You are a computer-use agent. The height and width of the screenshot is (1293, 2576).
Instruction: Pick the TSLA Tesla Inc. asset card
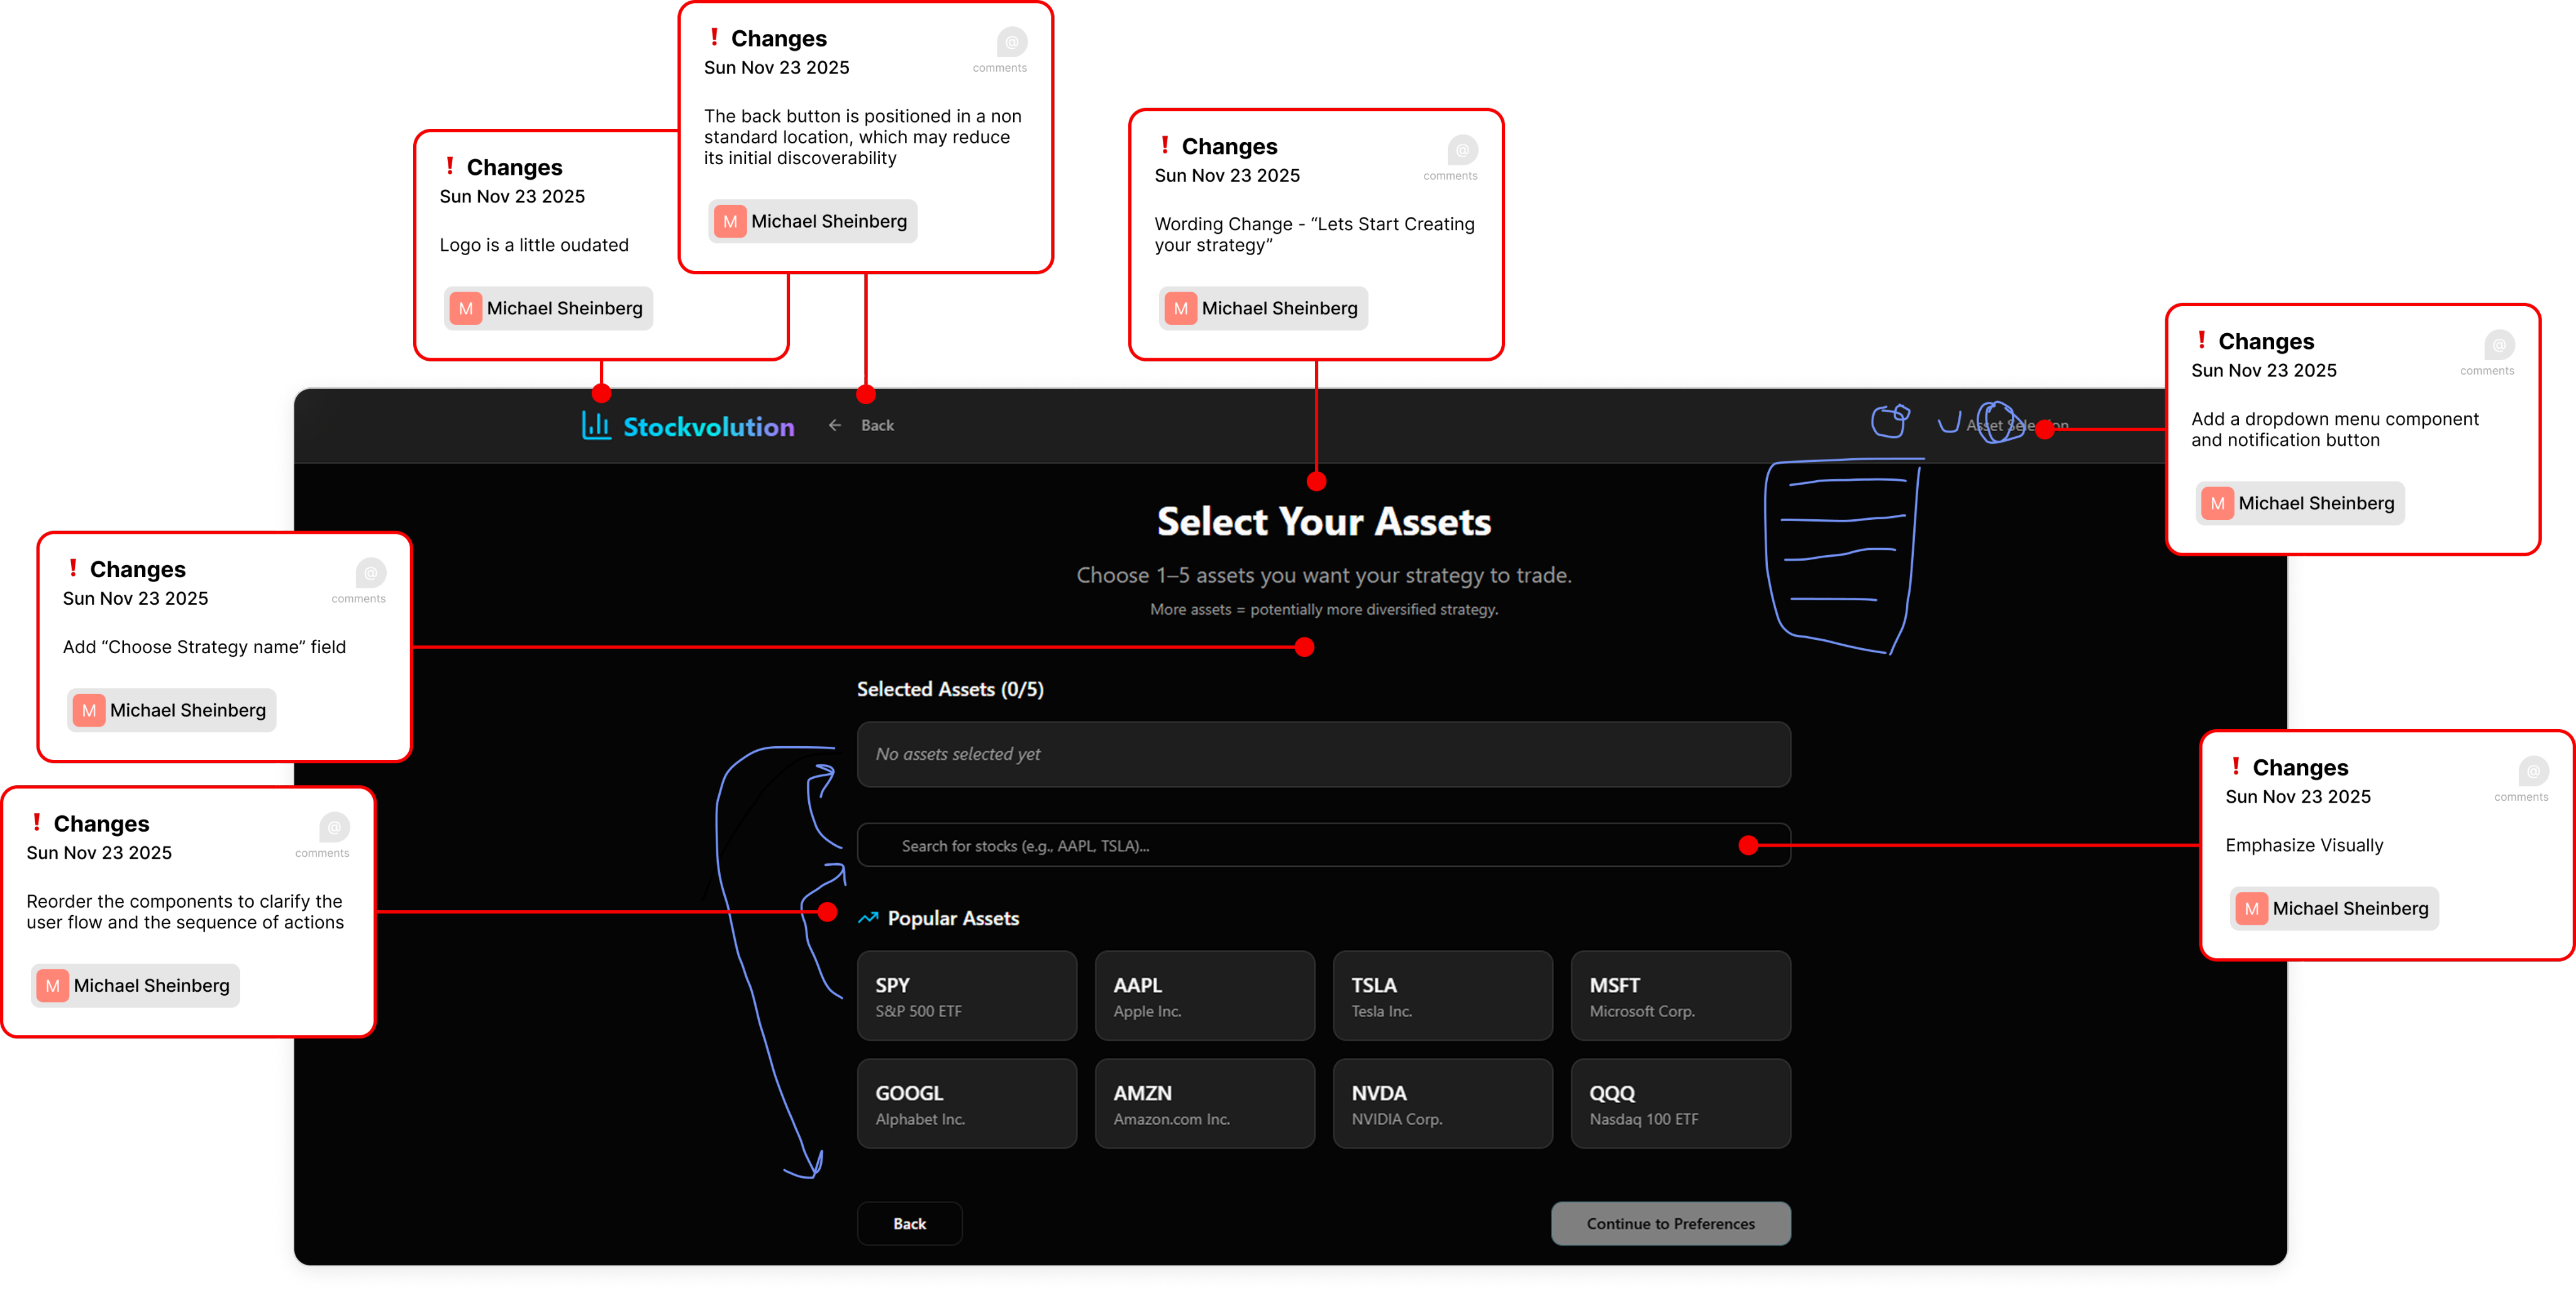point(1442,995)
